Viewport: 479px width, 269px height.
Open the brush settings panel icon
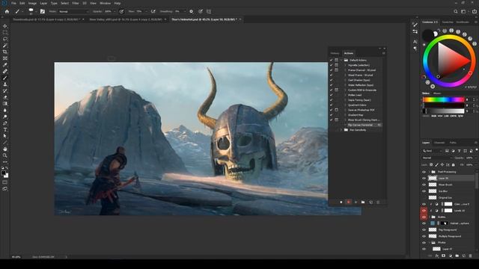click(x=43, y=11)
